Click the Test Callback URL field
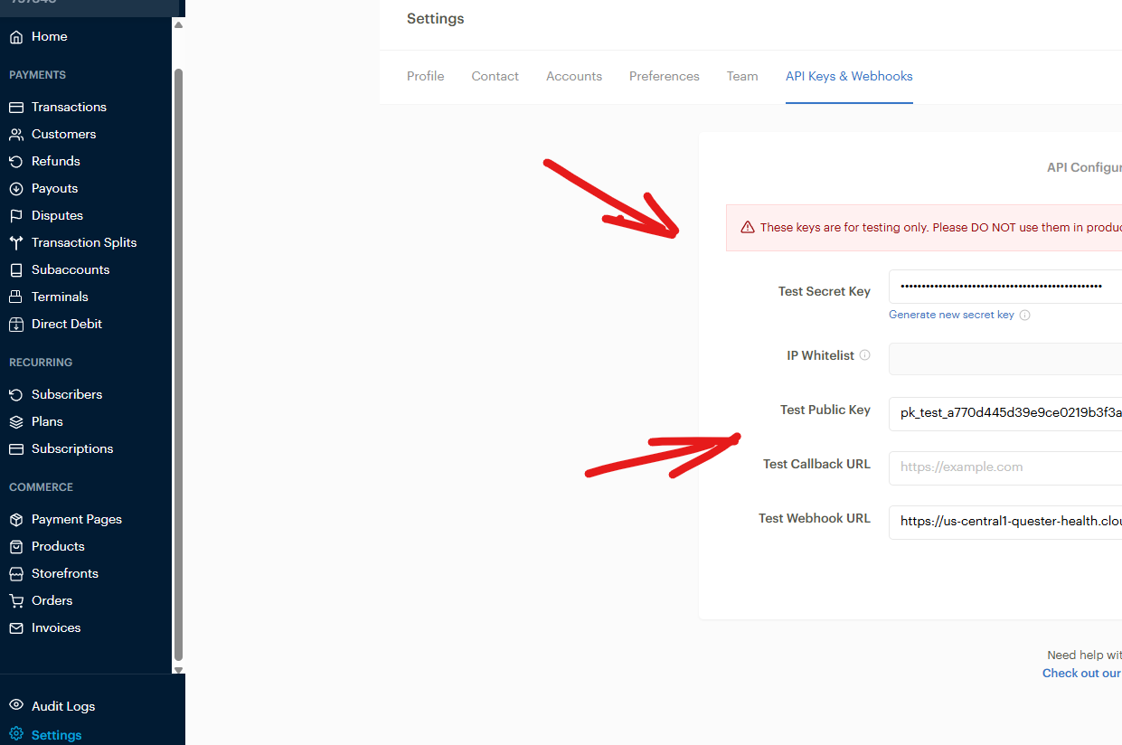The height and width of the screenshot is (745, 1122). click(x=1005, y=467)
